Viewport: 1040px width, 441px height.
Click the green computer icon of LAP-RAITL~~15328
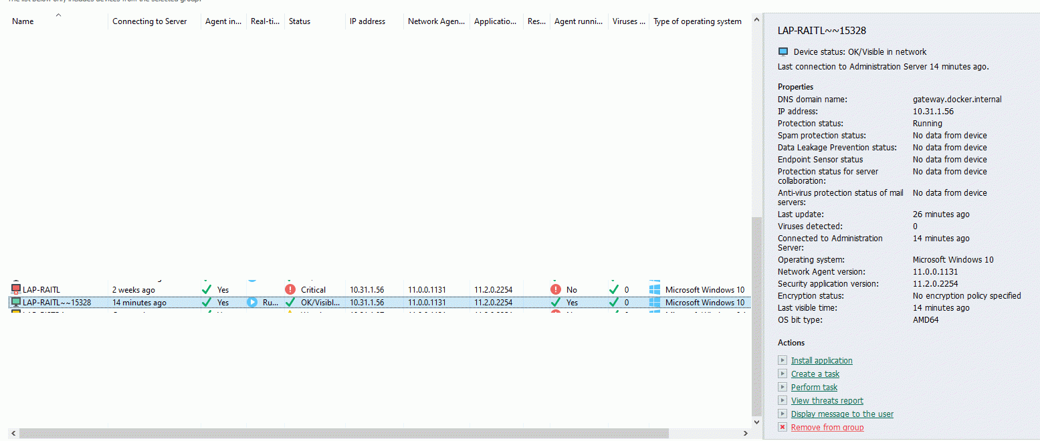16,302
